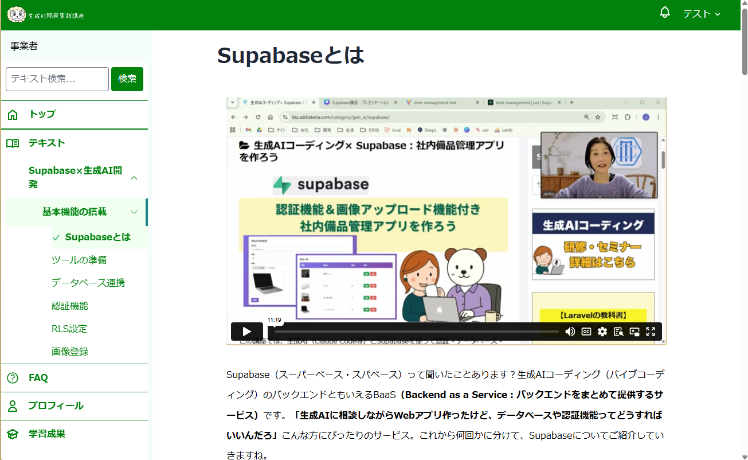Click the 検索 search button
748x460 pixels.
(127, 79)
